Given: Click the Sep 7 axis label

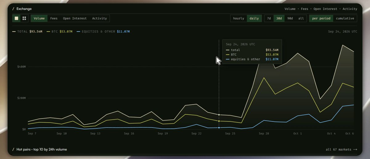Looking at the screenshot, I should click(x=32, y=134).
